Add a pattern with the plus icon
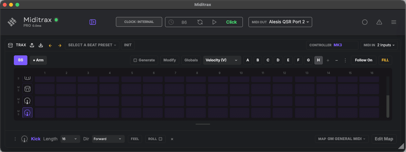 [x=328, y=60]
